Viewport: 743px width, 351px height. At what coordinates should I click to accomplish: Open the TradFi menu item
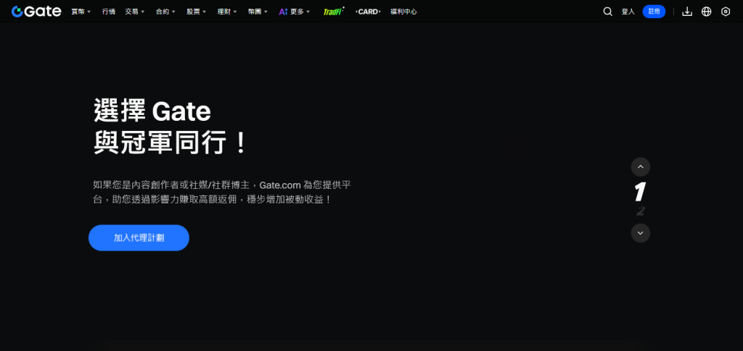click(334, 12)
